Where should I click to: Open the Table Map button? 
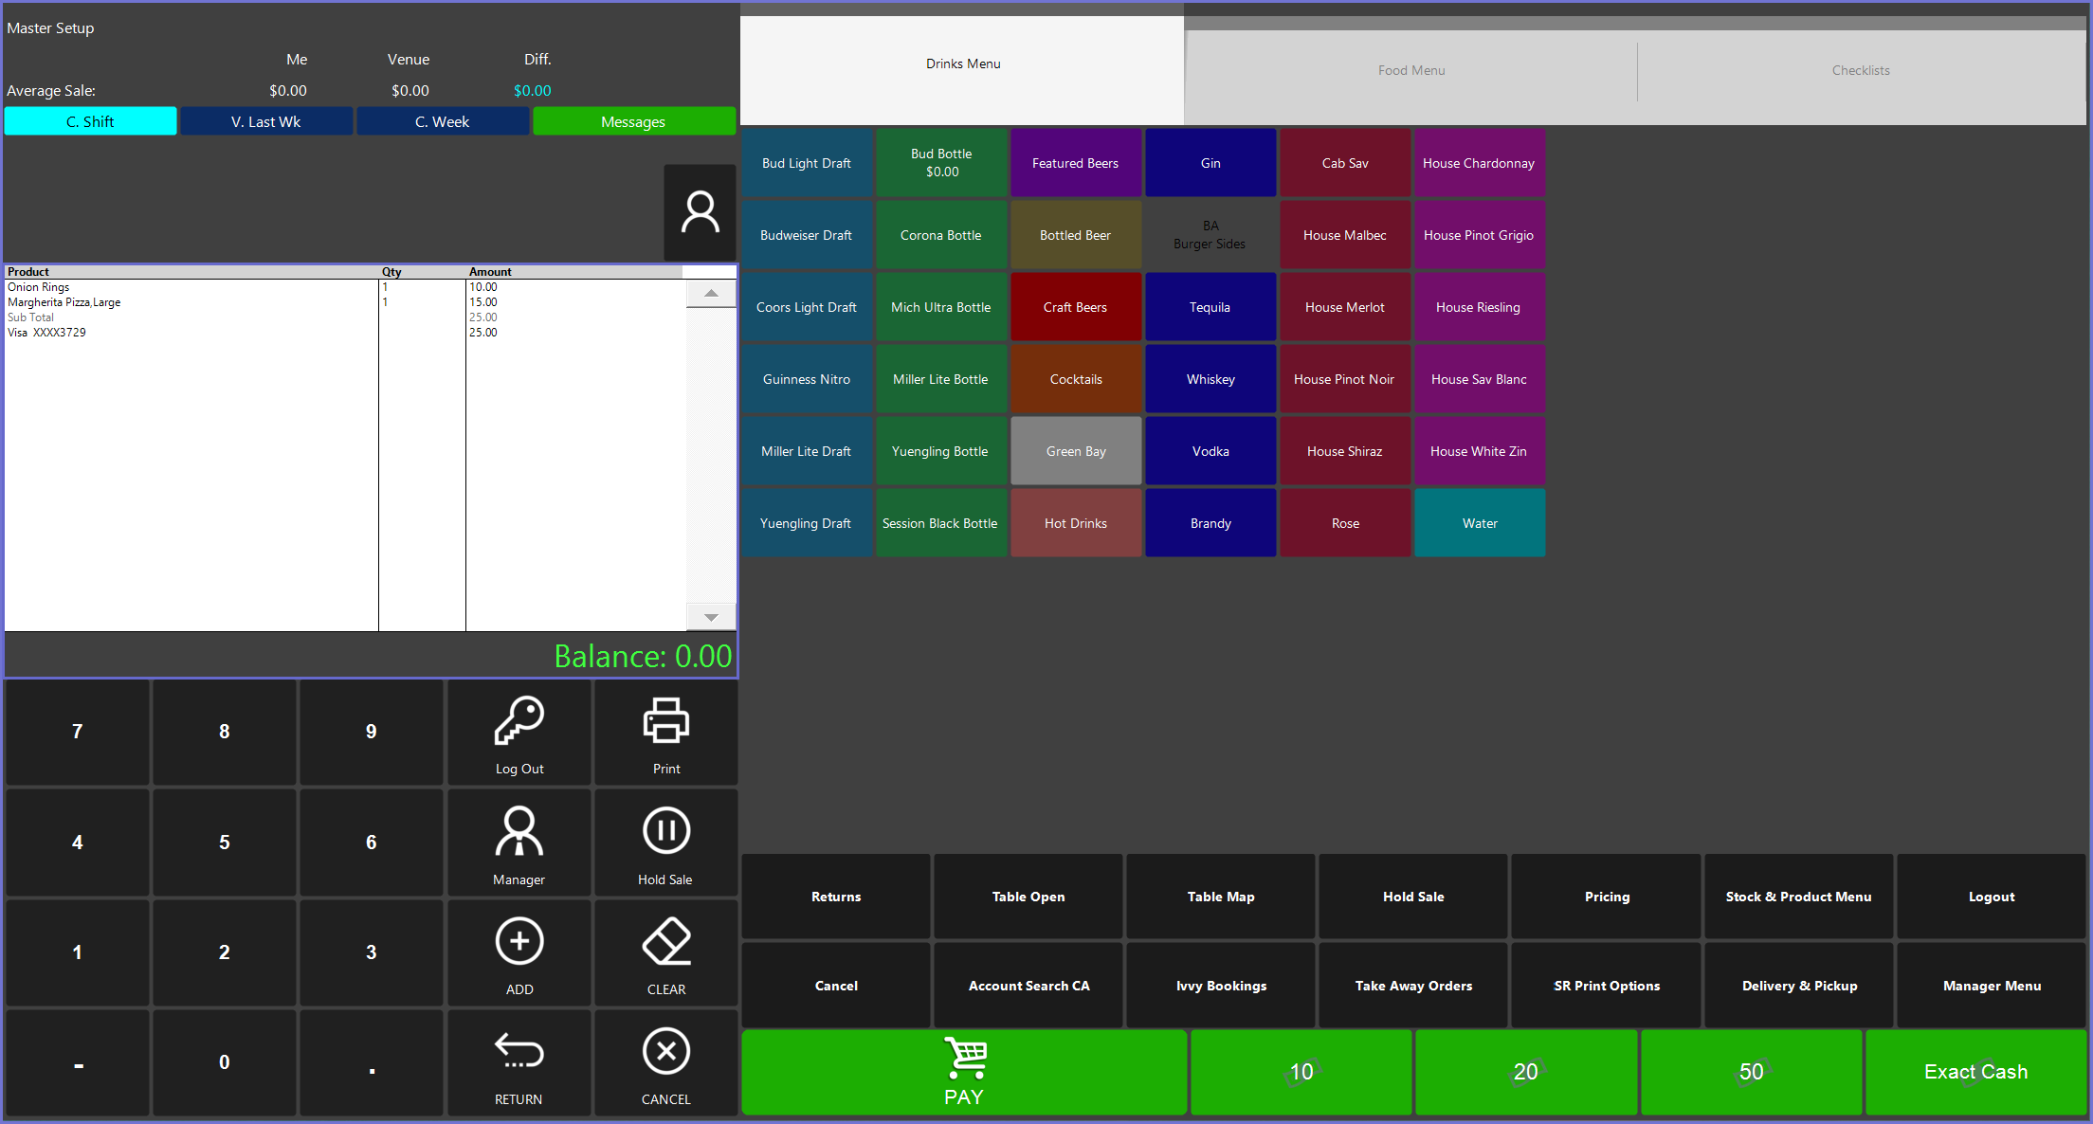1220,897
